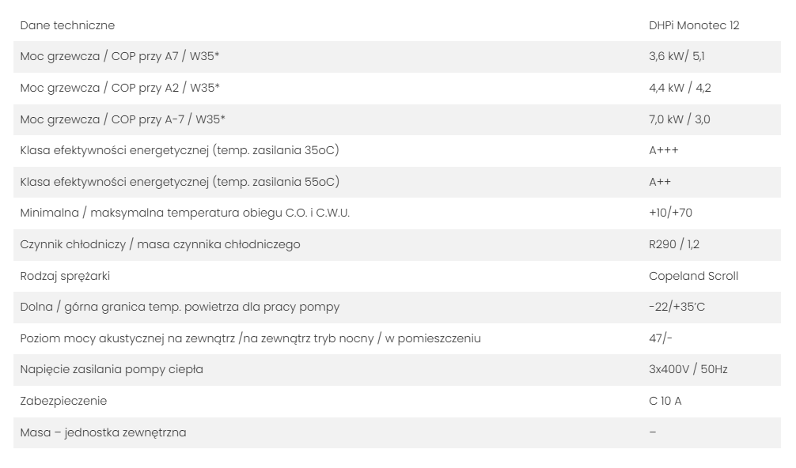This screenshot has width=796, height=468.
Task: Click the 'C 10 A' Zabezpieczenie value
Action: pyautogui.click(x=665, y=401)
